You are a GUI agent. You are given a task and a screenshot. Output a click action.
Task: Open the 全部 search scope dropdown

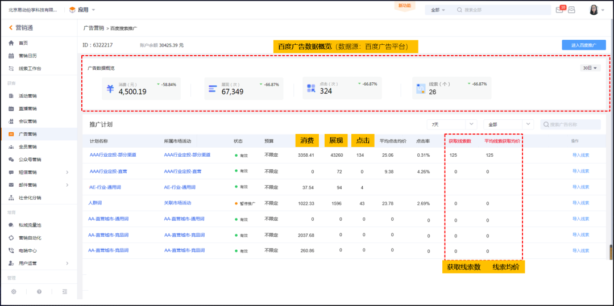pyautogui.click(x=438, y=10)
